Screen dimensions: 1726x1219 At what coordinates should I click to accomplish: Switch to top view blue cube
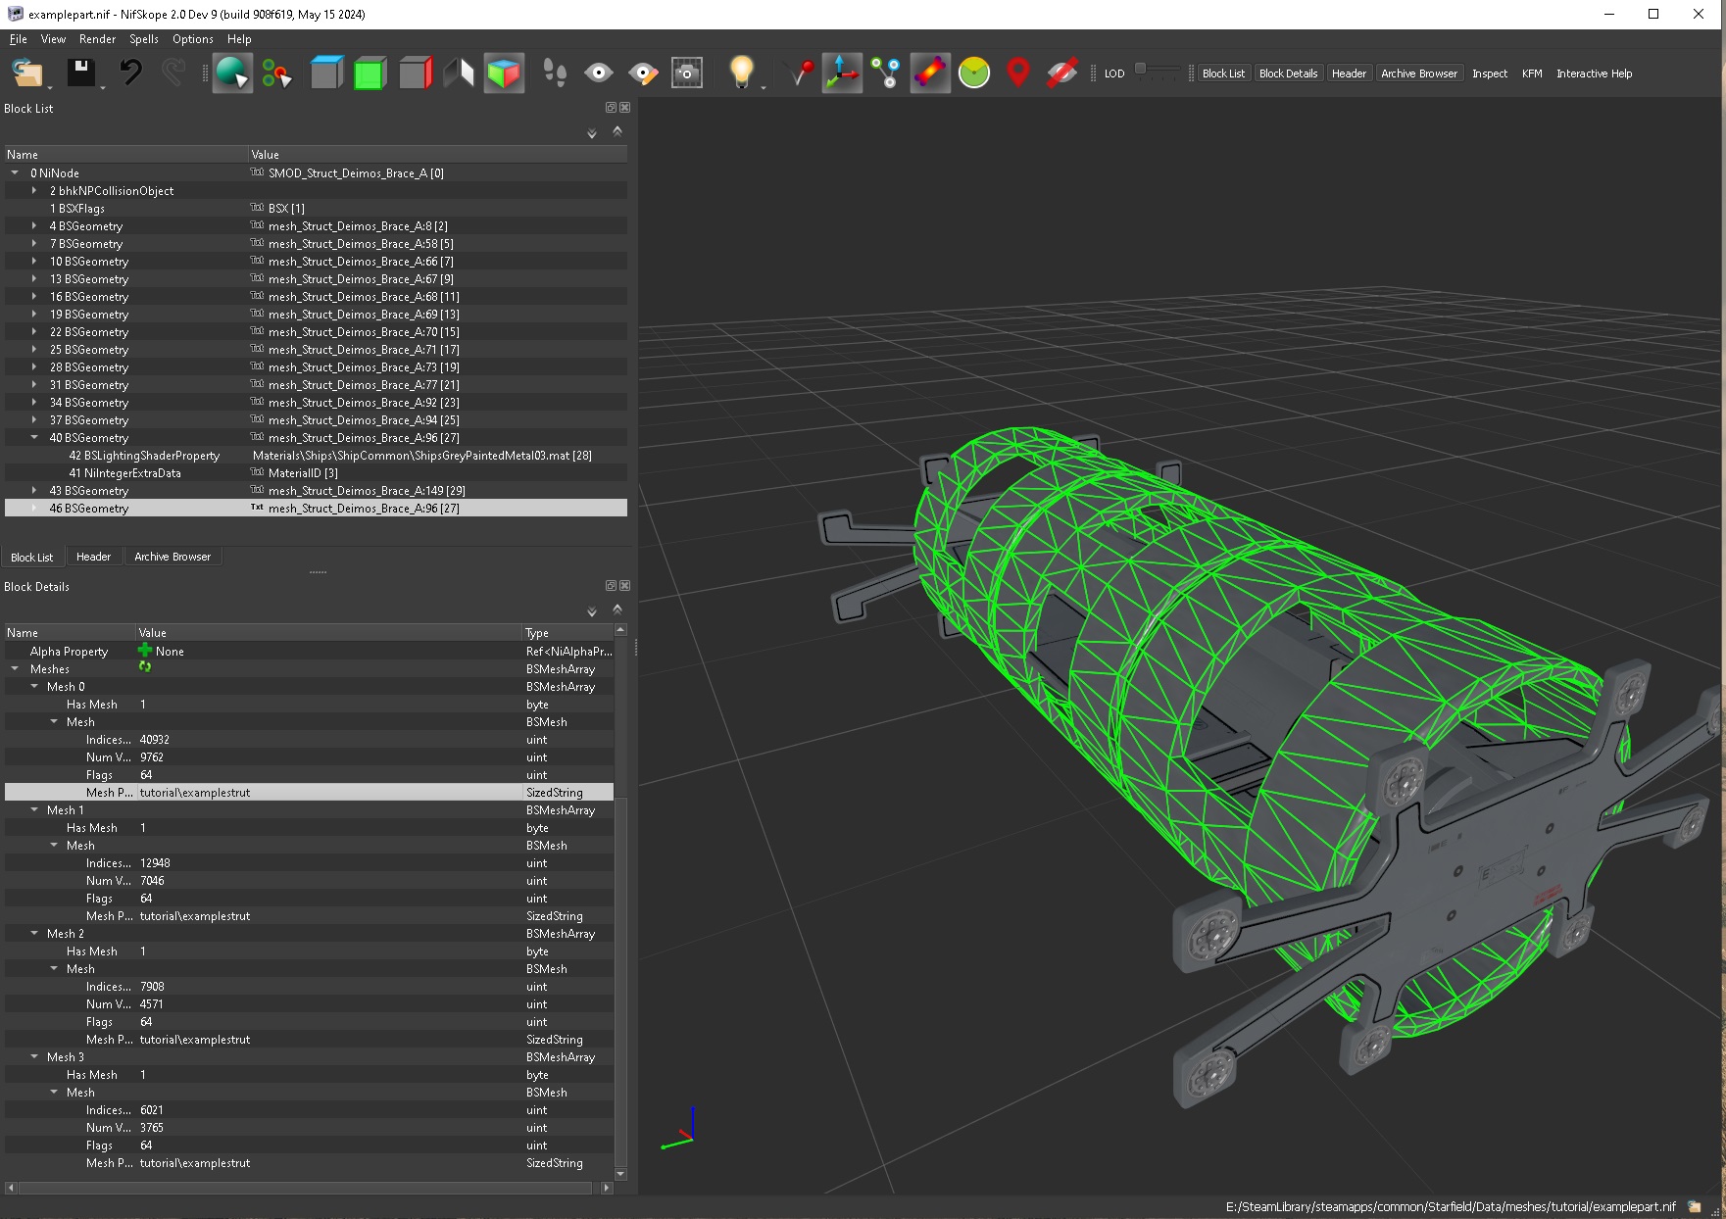click(x=326, y=73)
